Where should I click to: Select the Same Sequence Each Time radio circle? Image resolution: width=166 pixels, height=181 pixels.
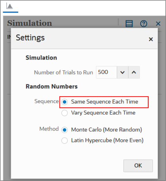pos(65,102)
